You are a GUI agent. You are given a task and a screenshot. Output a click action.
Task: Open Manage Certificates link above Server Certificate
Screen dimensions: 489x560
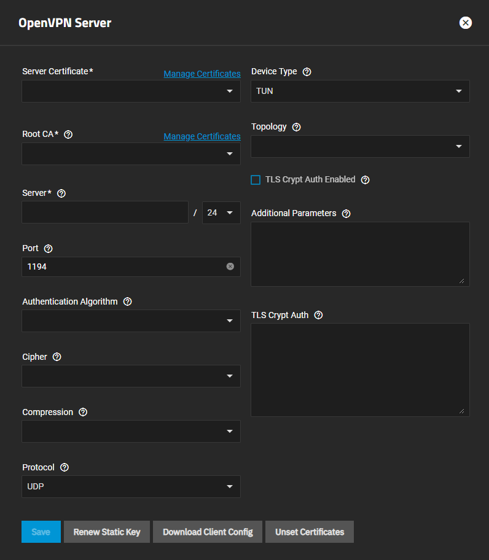tap(202, 74)
